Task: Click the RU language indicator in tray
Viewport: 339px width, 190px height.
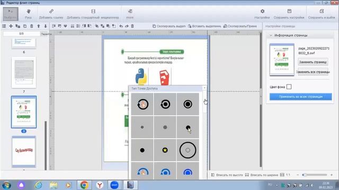Action: 270,185
